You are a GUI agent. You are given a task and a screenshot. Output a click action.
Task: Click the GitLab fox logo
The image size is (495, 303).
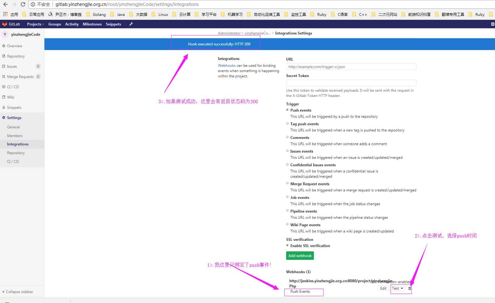(x=5, y=24)
